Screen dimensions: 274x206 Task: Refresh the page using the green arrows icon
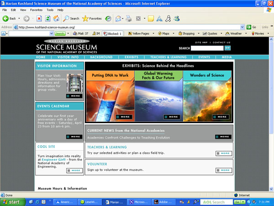pos(47,18)
